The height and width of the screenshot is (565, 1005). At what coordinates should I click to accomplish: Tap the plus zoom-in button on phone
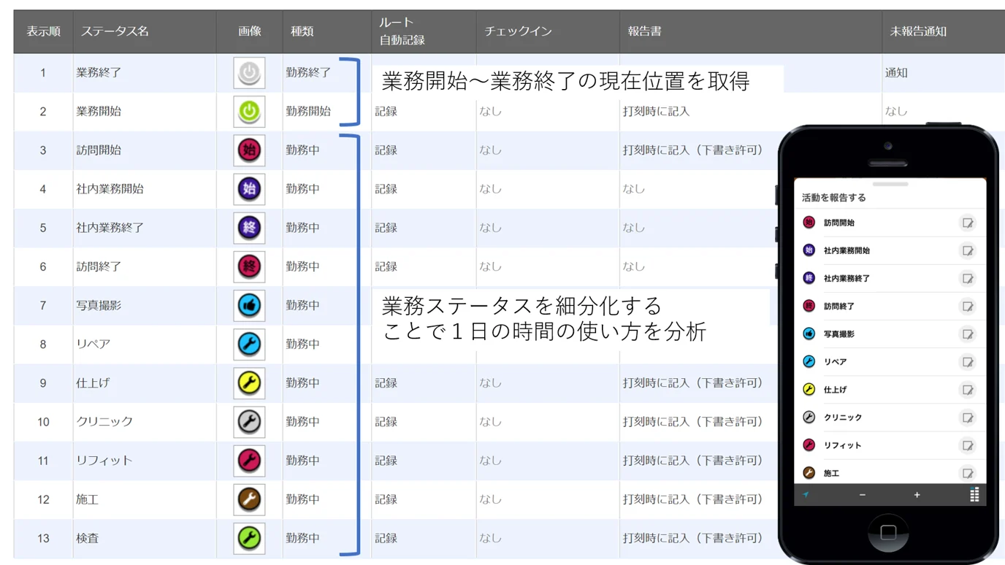click(917, 495)
